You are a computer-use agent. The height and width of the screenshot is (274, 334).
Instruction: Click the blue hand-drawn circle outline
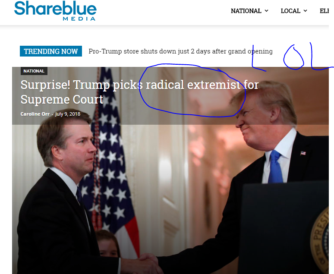coord(192,90)
